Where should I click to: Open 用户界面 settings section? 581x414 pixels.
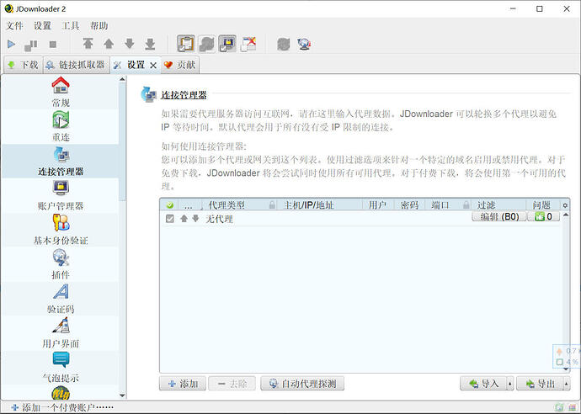pyautogui.click(x=61, y=333)
